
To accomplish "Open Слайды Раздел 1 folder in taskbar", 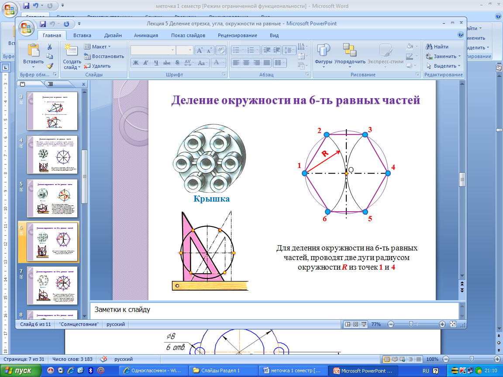I will point(223,370).
